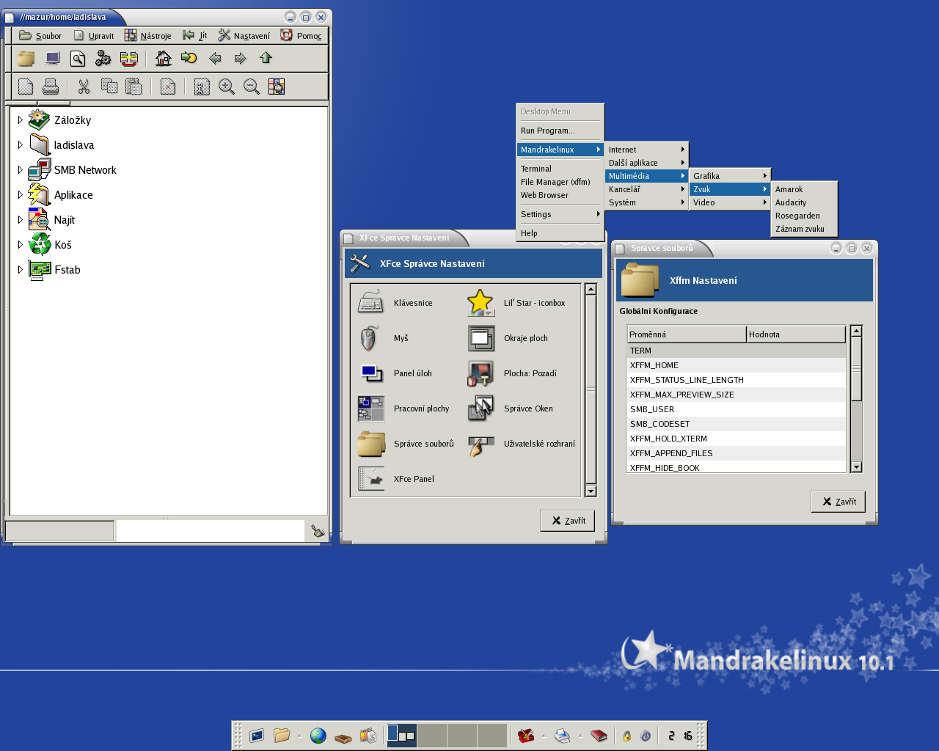Click the folder icon in file manager toolbar
This screenshot has height=751, width=939.
(26, 59)
